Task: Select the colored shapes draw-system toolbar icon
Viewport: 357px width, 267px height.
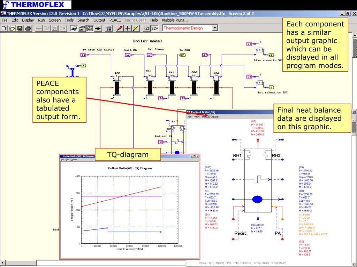Action: [x=74, y=29]
